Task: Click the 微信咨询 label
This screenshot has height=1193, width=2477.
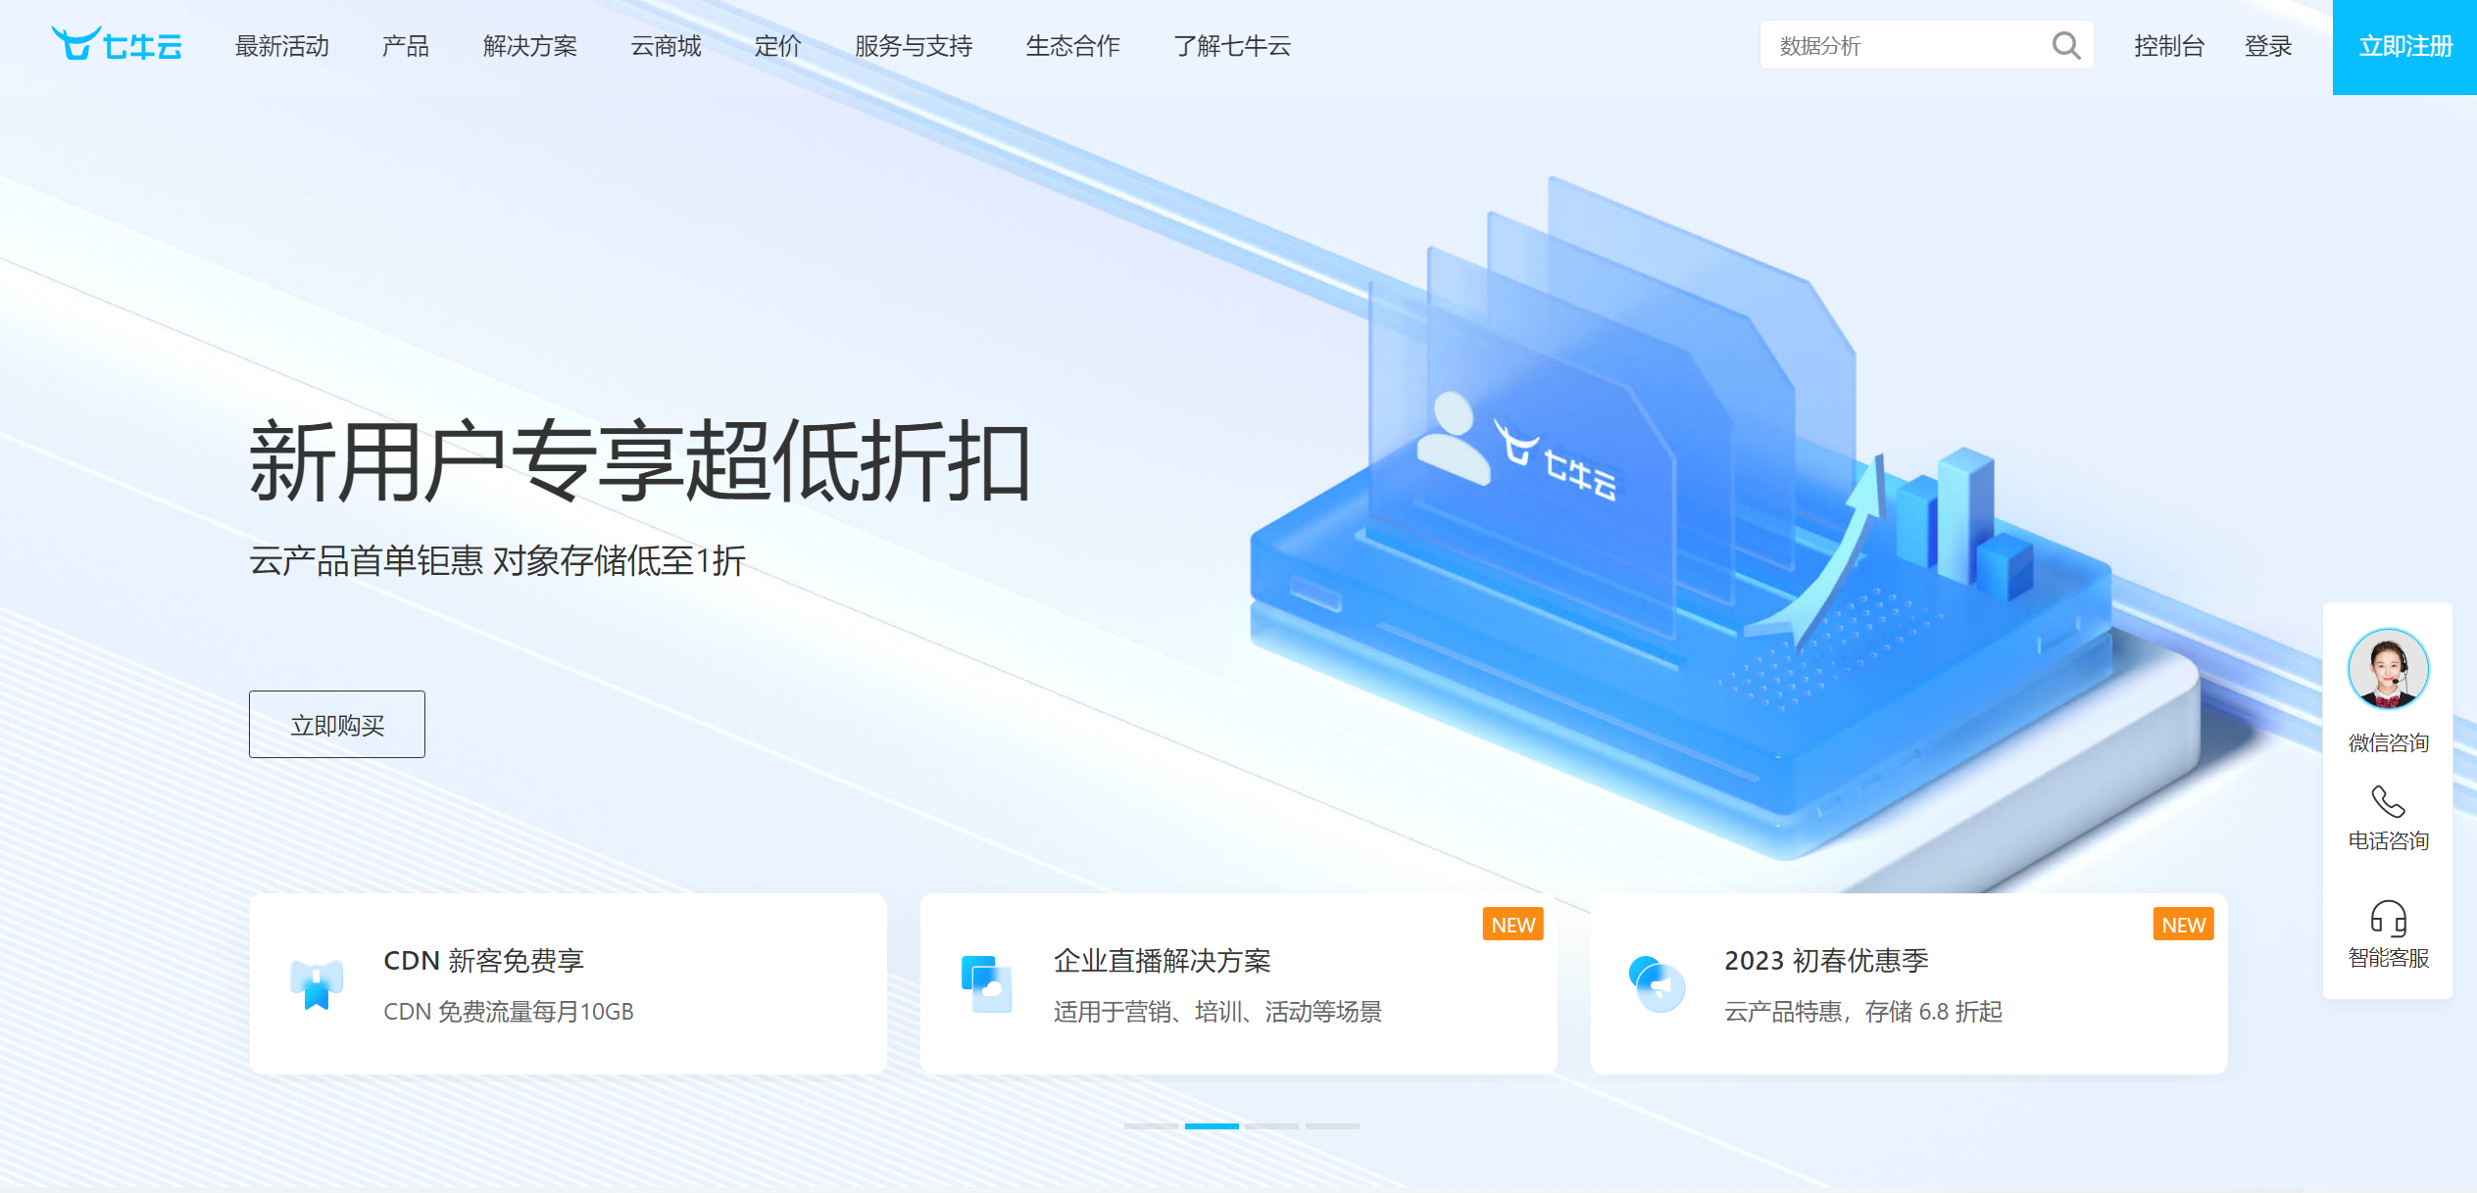Action: tap(2388, 742)
